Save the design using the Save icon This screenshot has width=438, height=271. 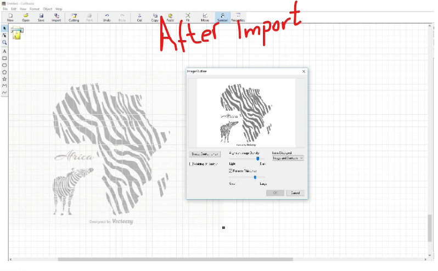click(41, 18)
